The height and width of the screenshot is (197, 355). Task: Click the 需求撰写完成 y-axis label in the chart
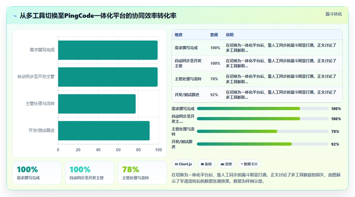[42, 50]
